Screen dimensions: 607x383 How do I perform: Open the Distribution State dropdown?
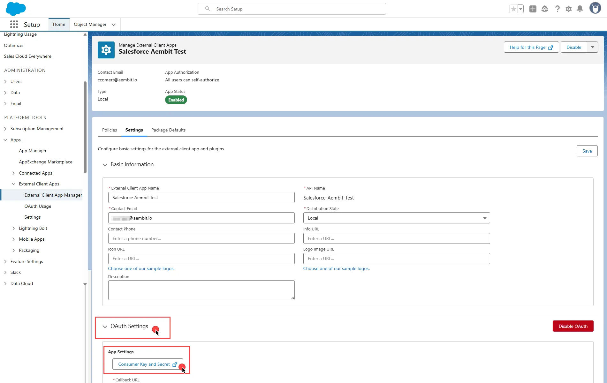click(396, 218)
